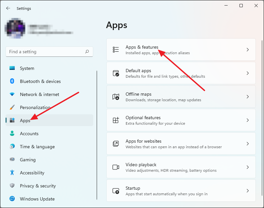Open the Startup settings title

click(x=133, y=188)
